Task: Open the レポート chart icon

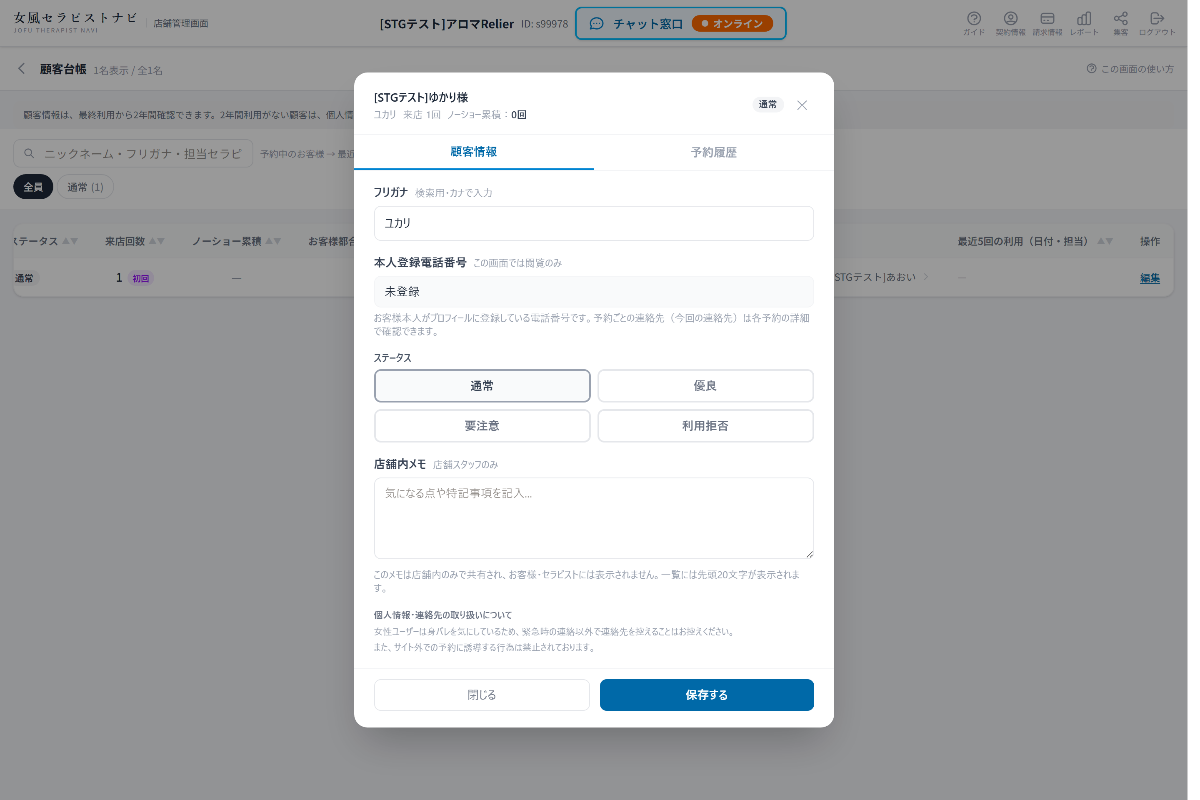Action: (1084, 23)
